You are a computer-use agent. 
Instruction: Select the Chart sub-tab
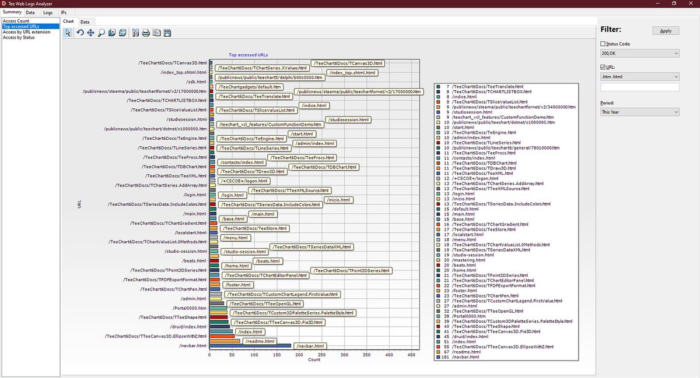[x=68, y=22]
